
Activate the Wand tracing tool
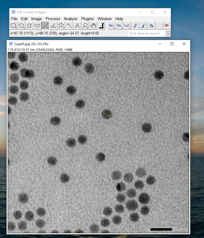pyautogui.click(x=69, y=26)
